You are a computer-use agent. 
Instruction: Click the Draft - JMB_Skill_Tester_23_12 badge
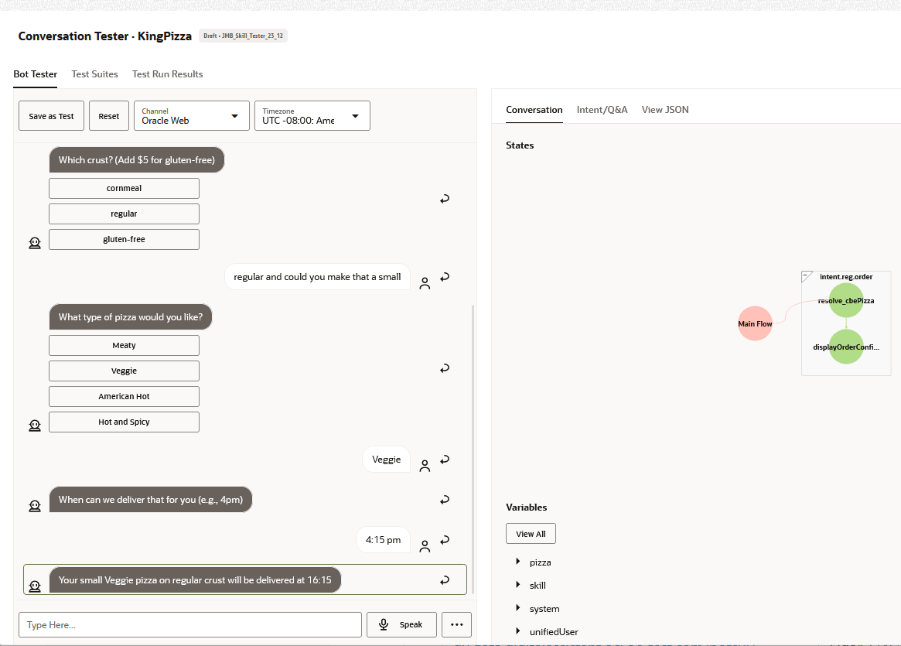(243, 36)
